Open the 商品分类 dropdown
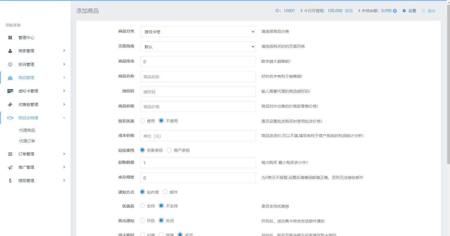This screenshot has width=450, height=236. [x=198, y=32]
